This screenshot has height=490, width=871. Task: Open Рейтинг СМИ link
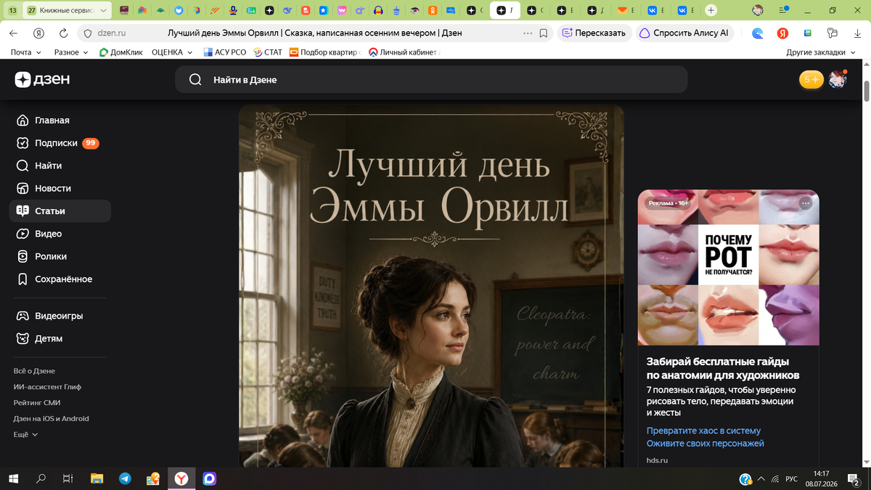click(37, 403)
